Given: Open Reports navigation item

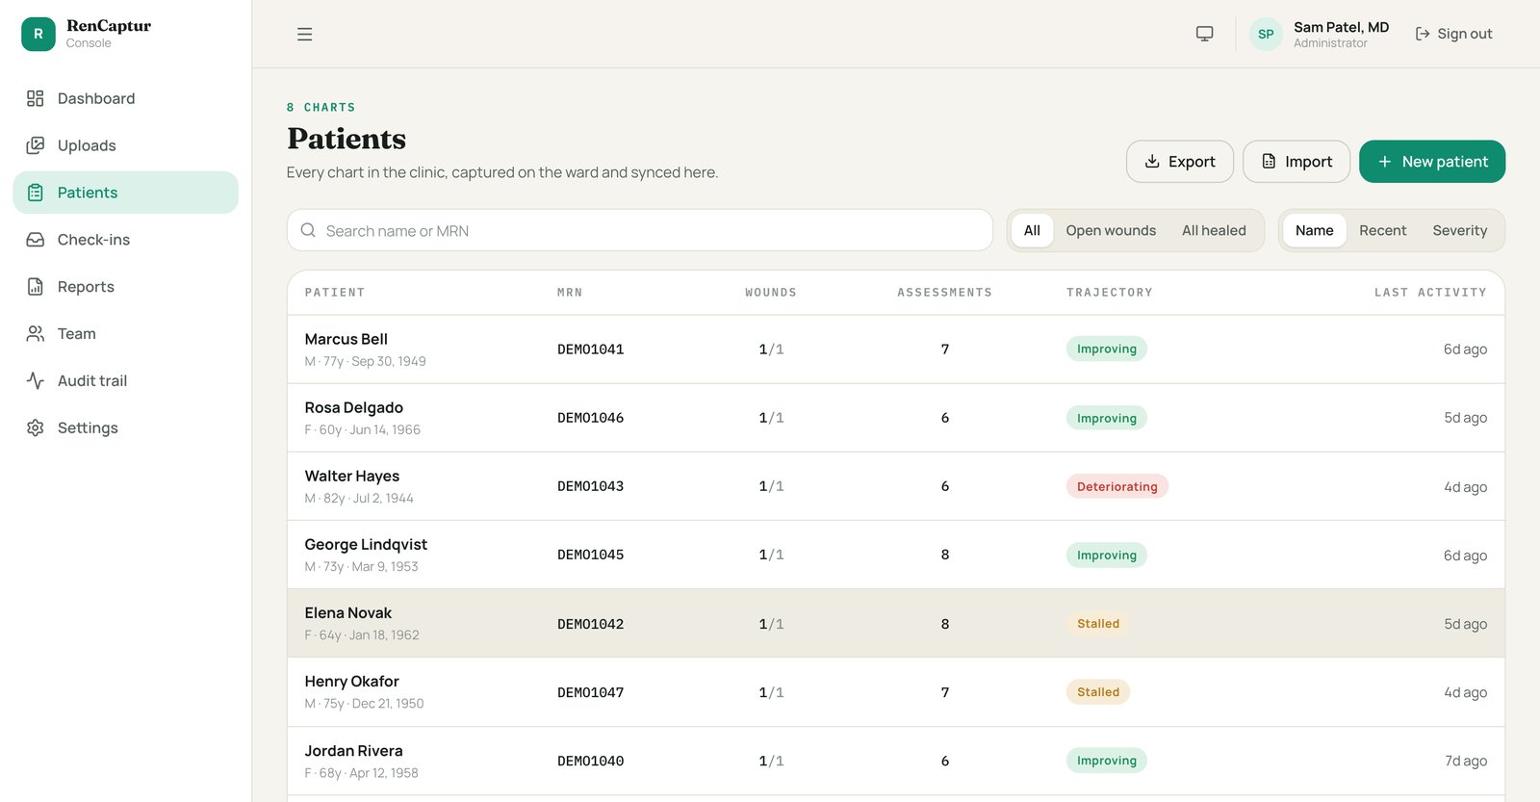Looking at the screenshot, I should point(125,287).
